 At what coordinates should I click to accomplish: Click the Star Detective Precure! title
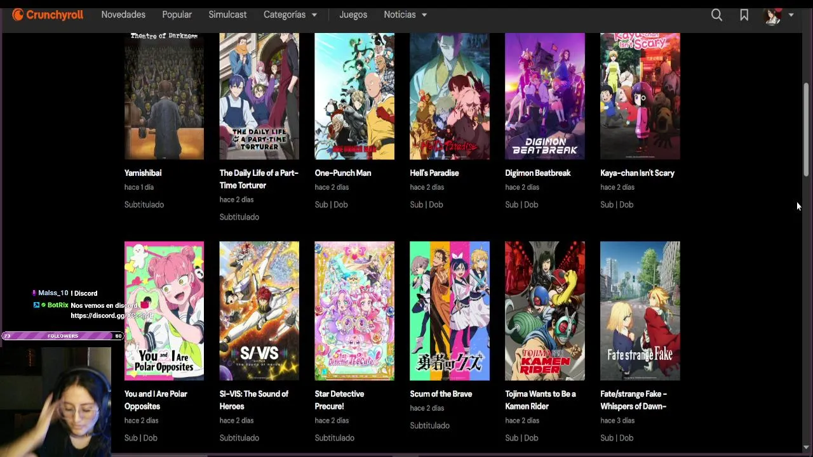[339, 400]
